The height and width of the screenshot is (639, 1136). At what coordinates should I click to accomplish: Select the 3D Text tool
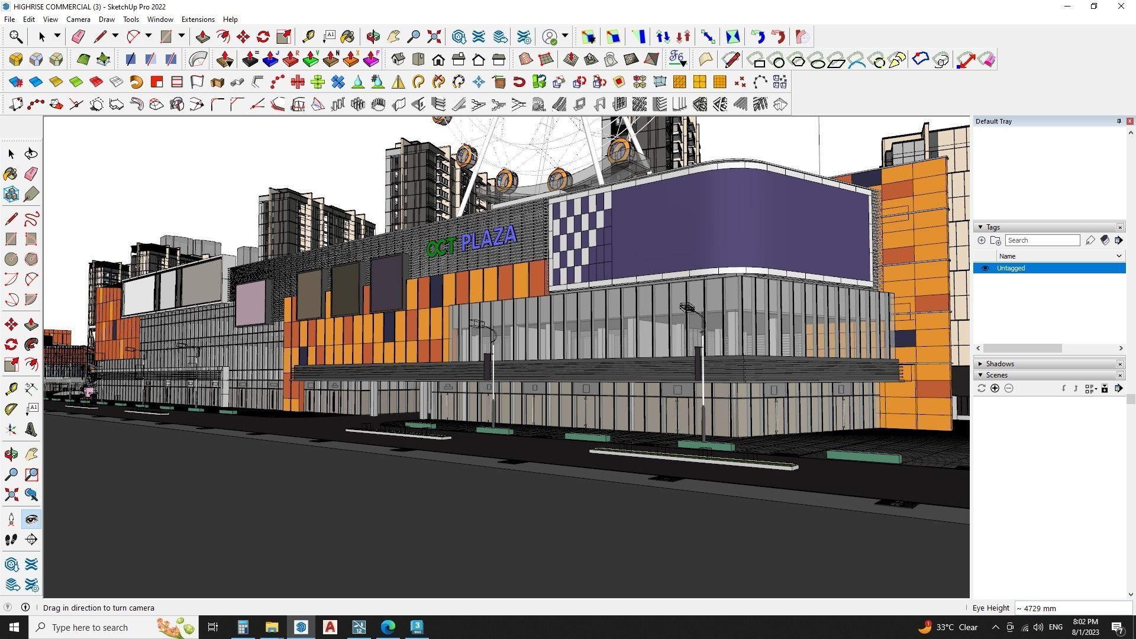(x=31, y=430)
